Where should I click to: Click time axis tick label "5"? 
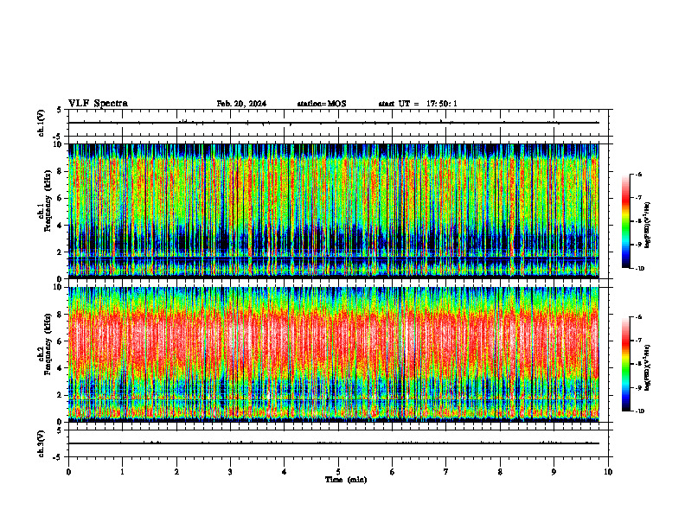click(x=338, y=472)
